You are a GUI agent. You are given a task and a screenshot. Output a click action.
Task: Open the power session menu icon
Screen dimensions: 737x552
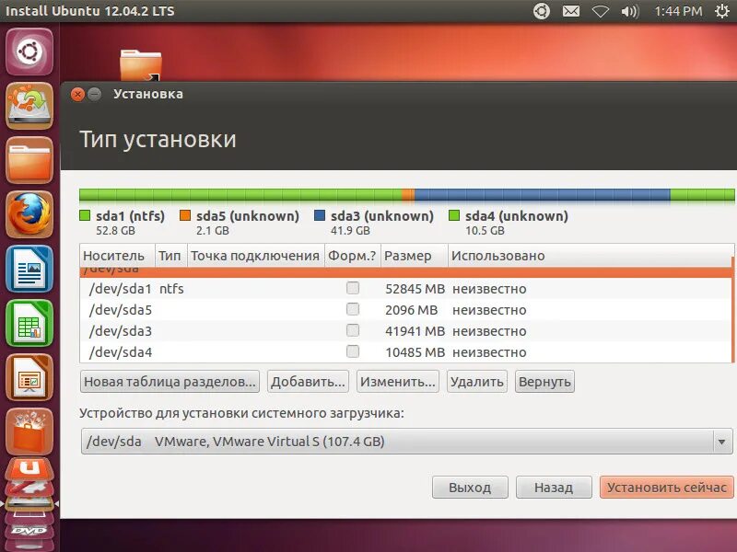[722, 11]
